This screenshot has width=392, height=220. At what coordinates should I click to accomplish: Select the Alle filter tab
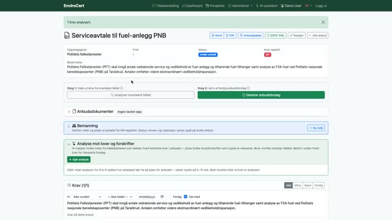tap(288, 185)
